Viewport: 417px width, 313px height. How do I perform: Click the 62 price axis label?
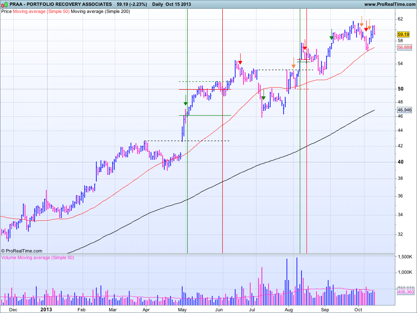(400, 19)
